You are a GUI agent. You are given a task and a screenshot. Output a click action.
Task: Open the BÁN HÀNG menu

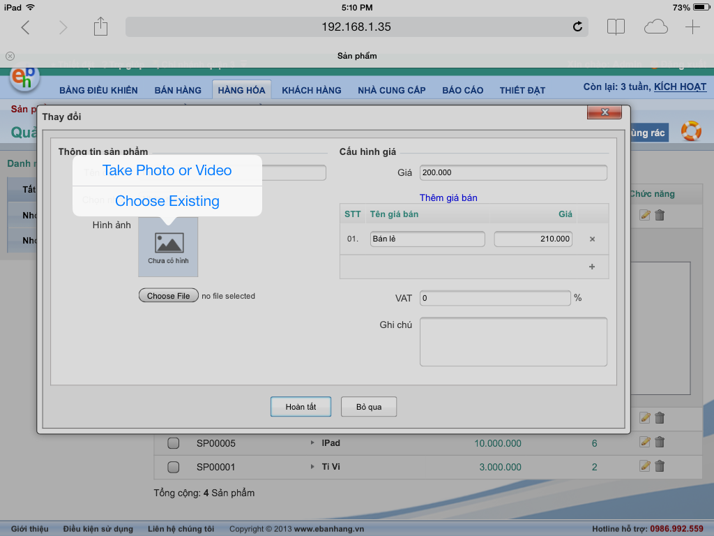coord(178,90)
